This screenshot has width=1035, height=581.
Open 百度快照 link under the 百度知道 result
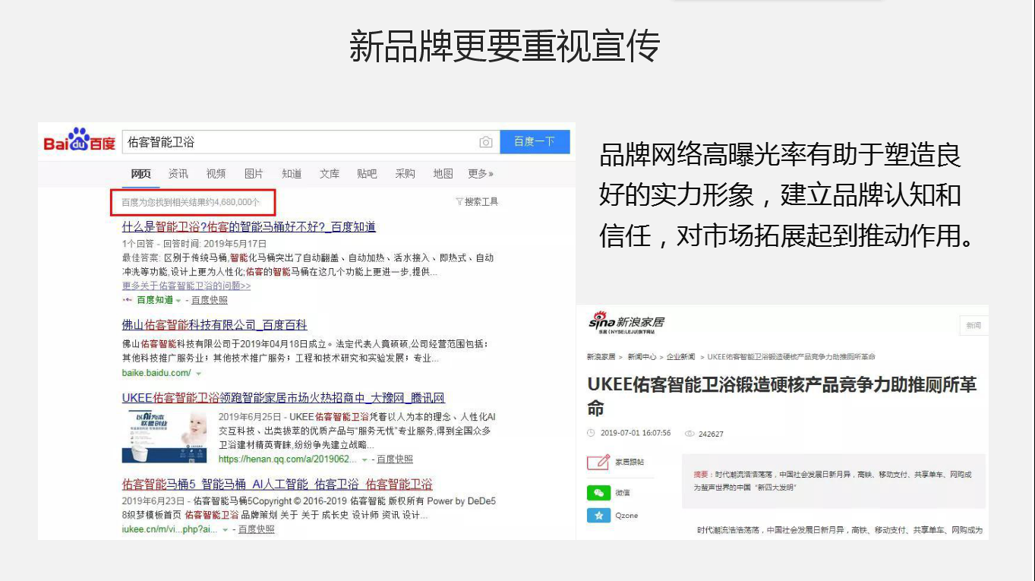209,300
